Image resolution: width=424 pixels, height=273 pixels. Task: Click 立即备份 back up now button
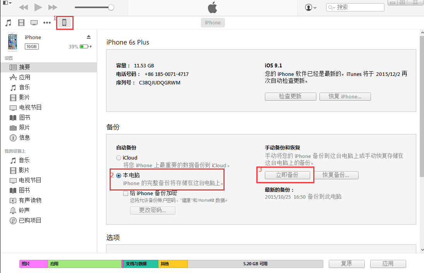coord(287,175)
